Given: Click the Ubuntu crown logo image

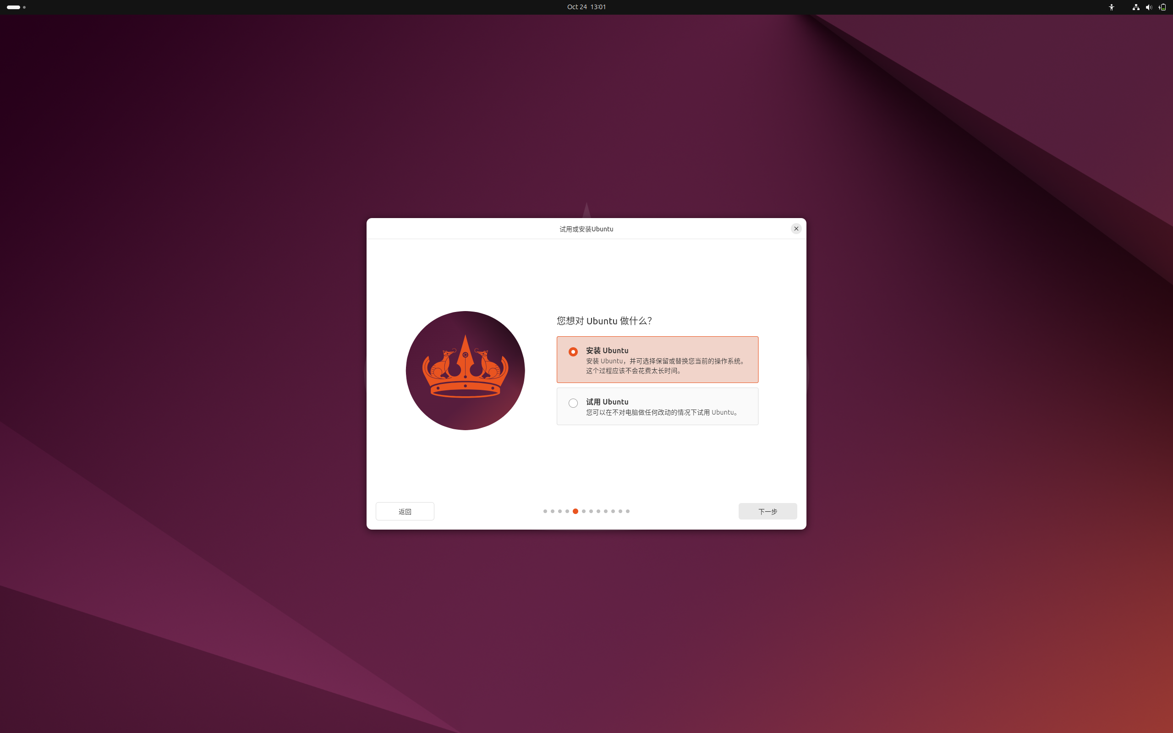Looking at the screenshot, I should [465, 370].
